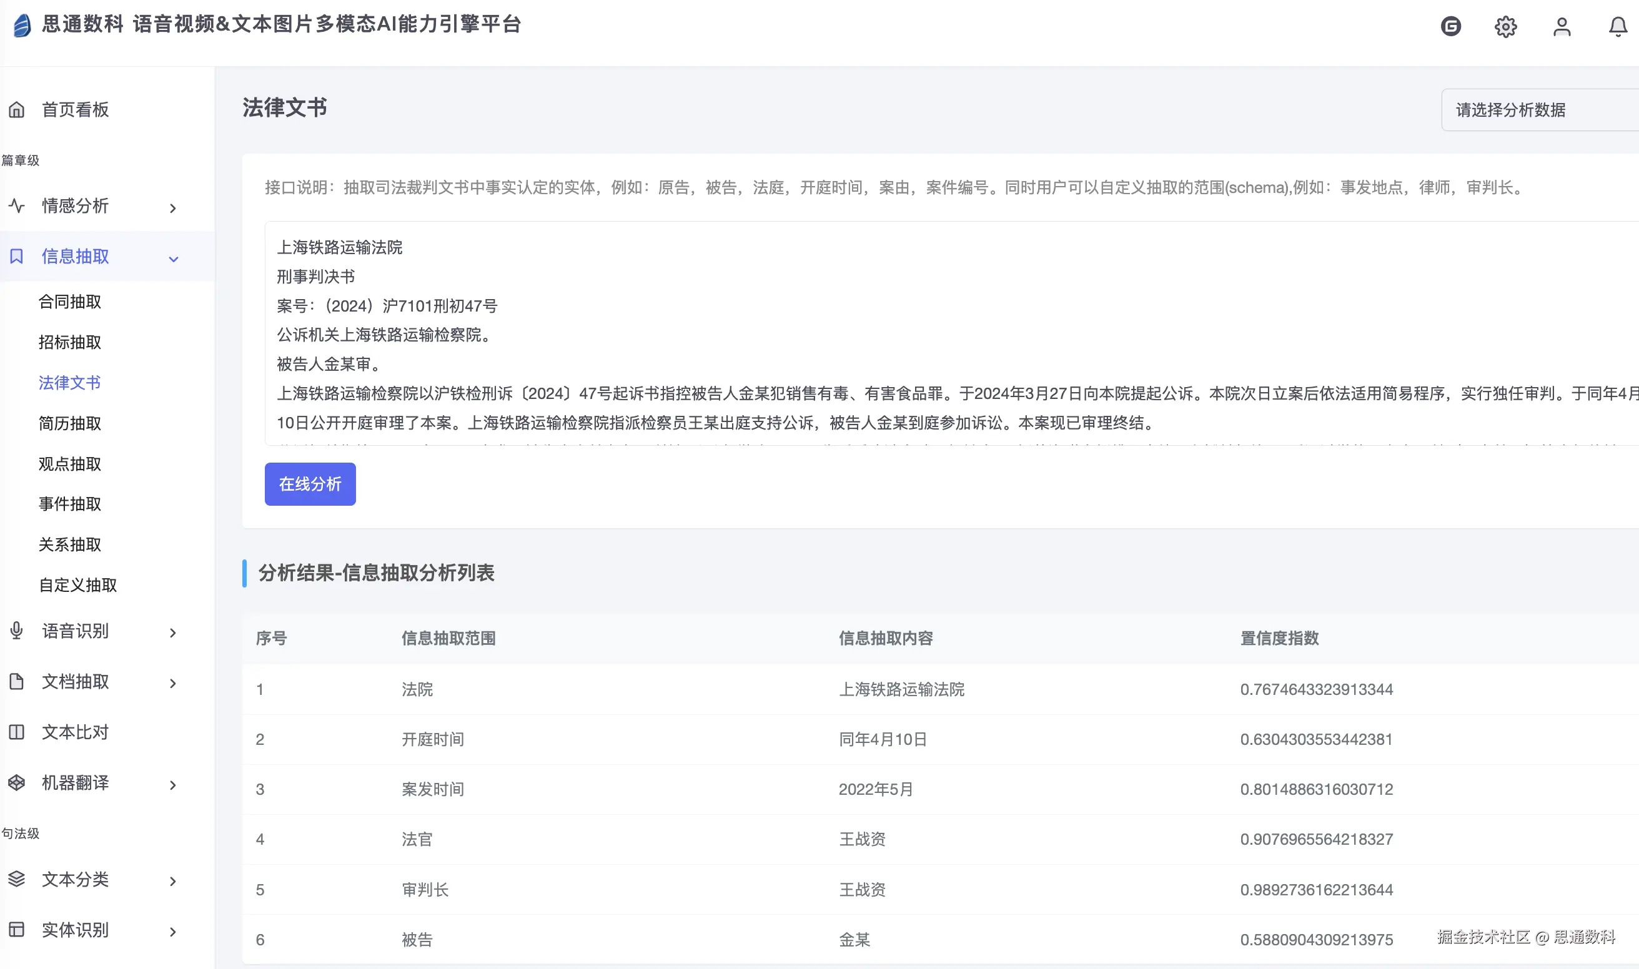
Task: Collapse the 信息抽取 menu chevron
Action: 173,258
